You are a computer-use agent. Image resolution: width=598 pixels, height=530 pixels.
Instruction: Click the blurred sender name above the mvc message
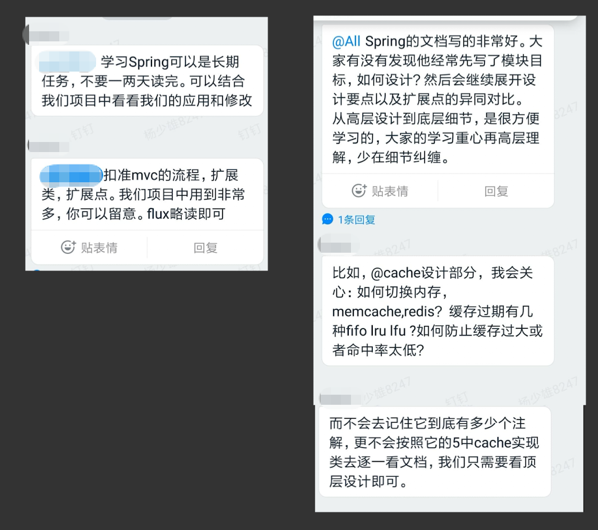click(x=49, y=146)
